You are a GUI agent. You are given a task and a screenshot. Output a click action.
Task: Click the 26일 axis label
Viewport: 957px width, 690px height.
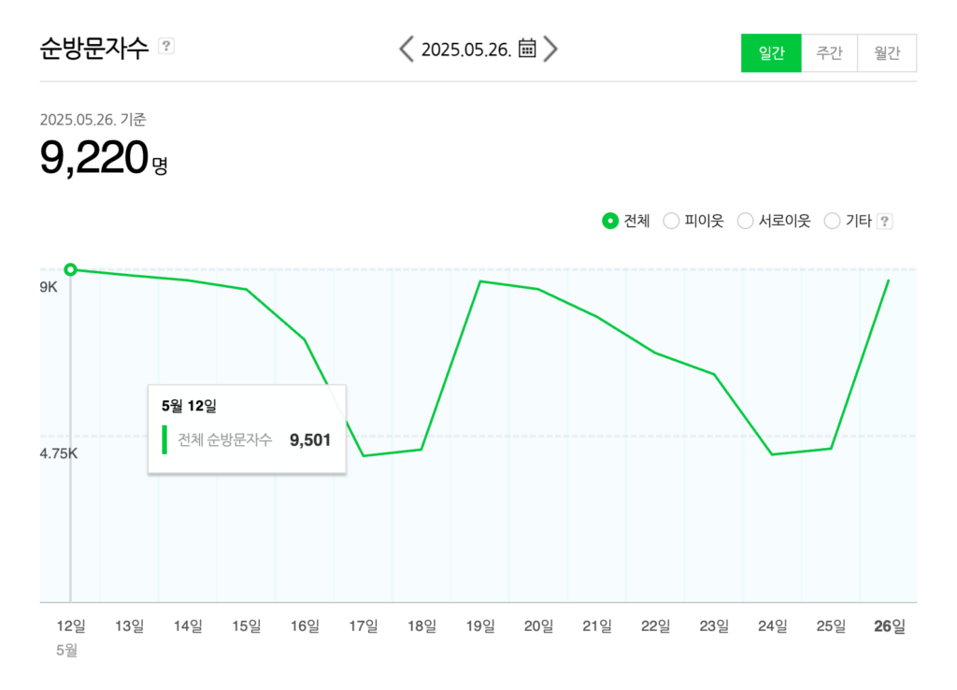[890, 625]
